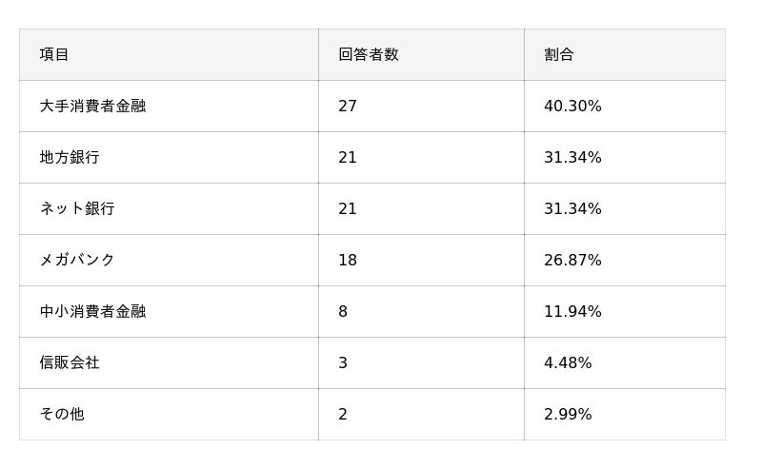Select the respondent count 2 cell
762x469 pixels.
[x=343, y=414]
